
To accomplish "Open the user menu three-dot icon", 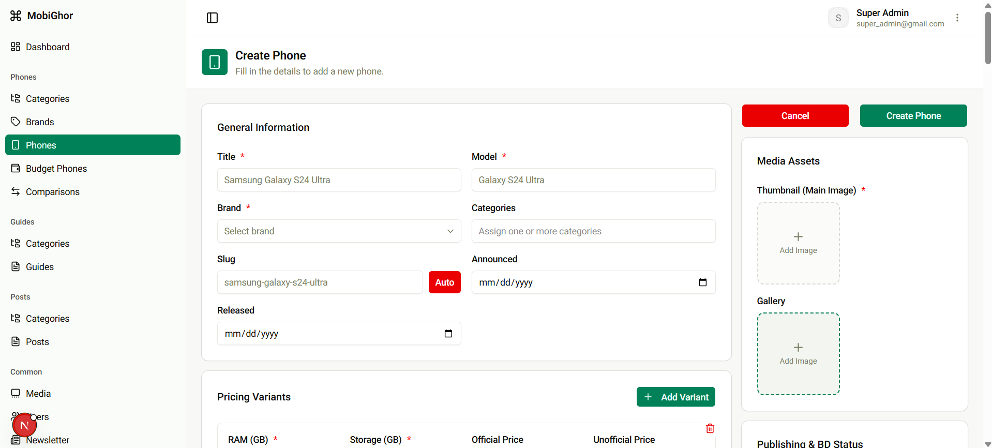I will pyautogui.click(x=957, y=18).
